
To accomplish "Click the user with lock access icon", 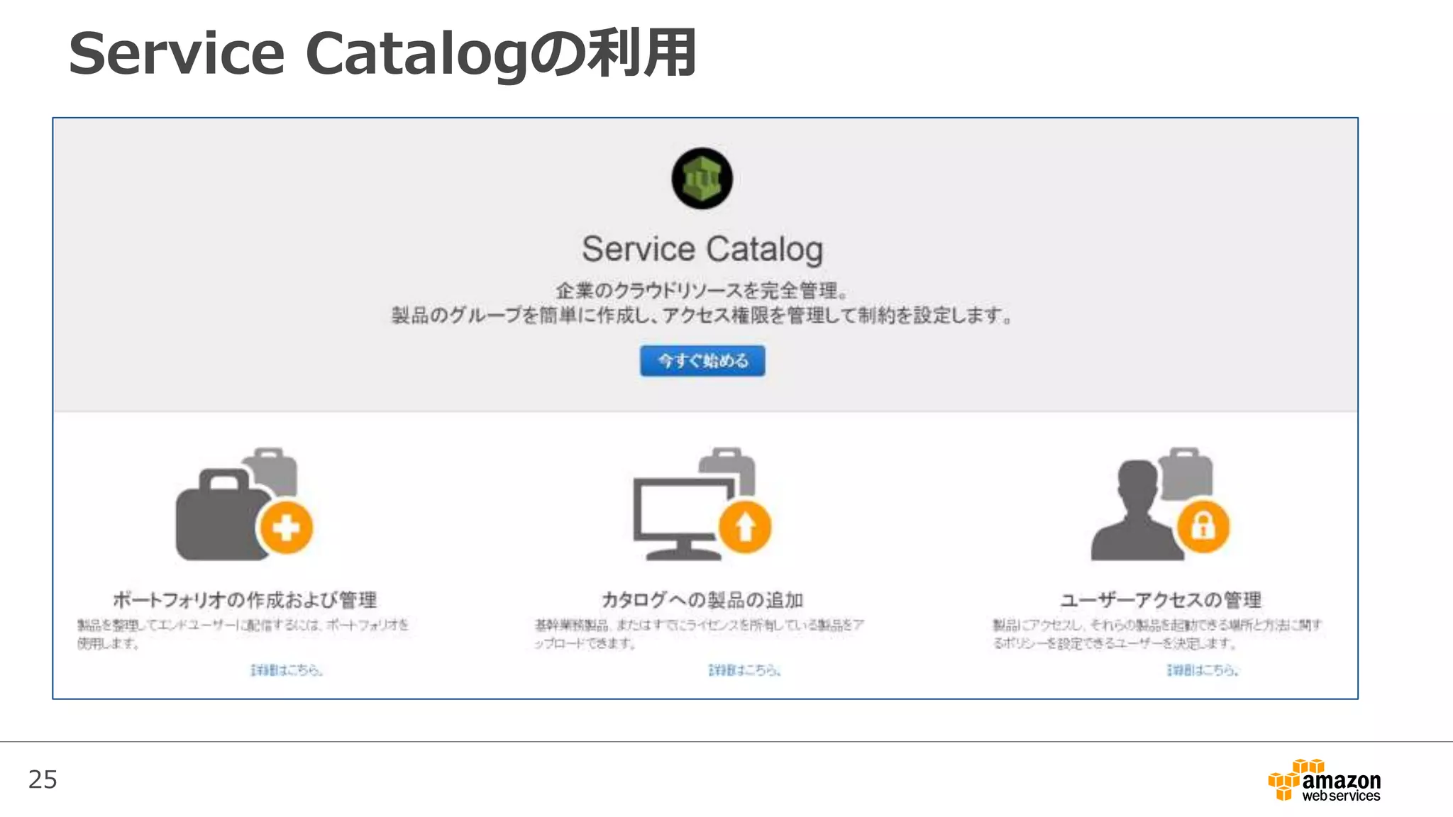I will (1161, 504).
